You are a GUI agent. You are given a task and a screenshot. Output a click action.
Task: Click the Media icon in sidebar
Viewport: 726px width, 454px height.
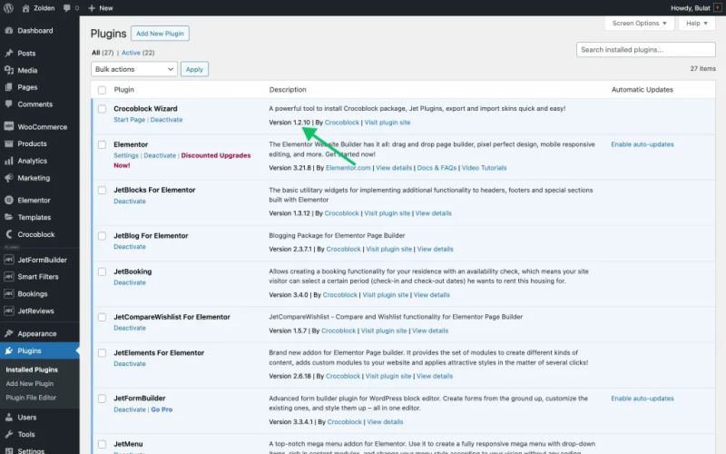coord(9,71)
